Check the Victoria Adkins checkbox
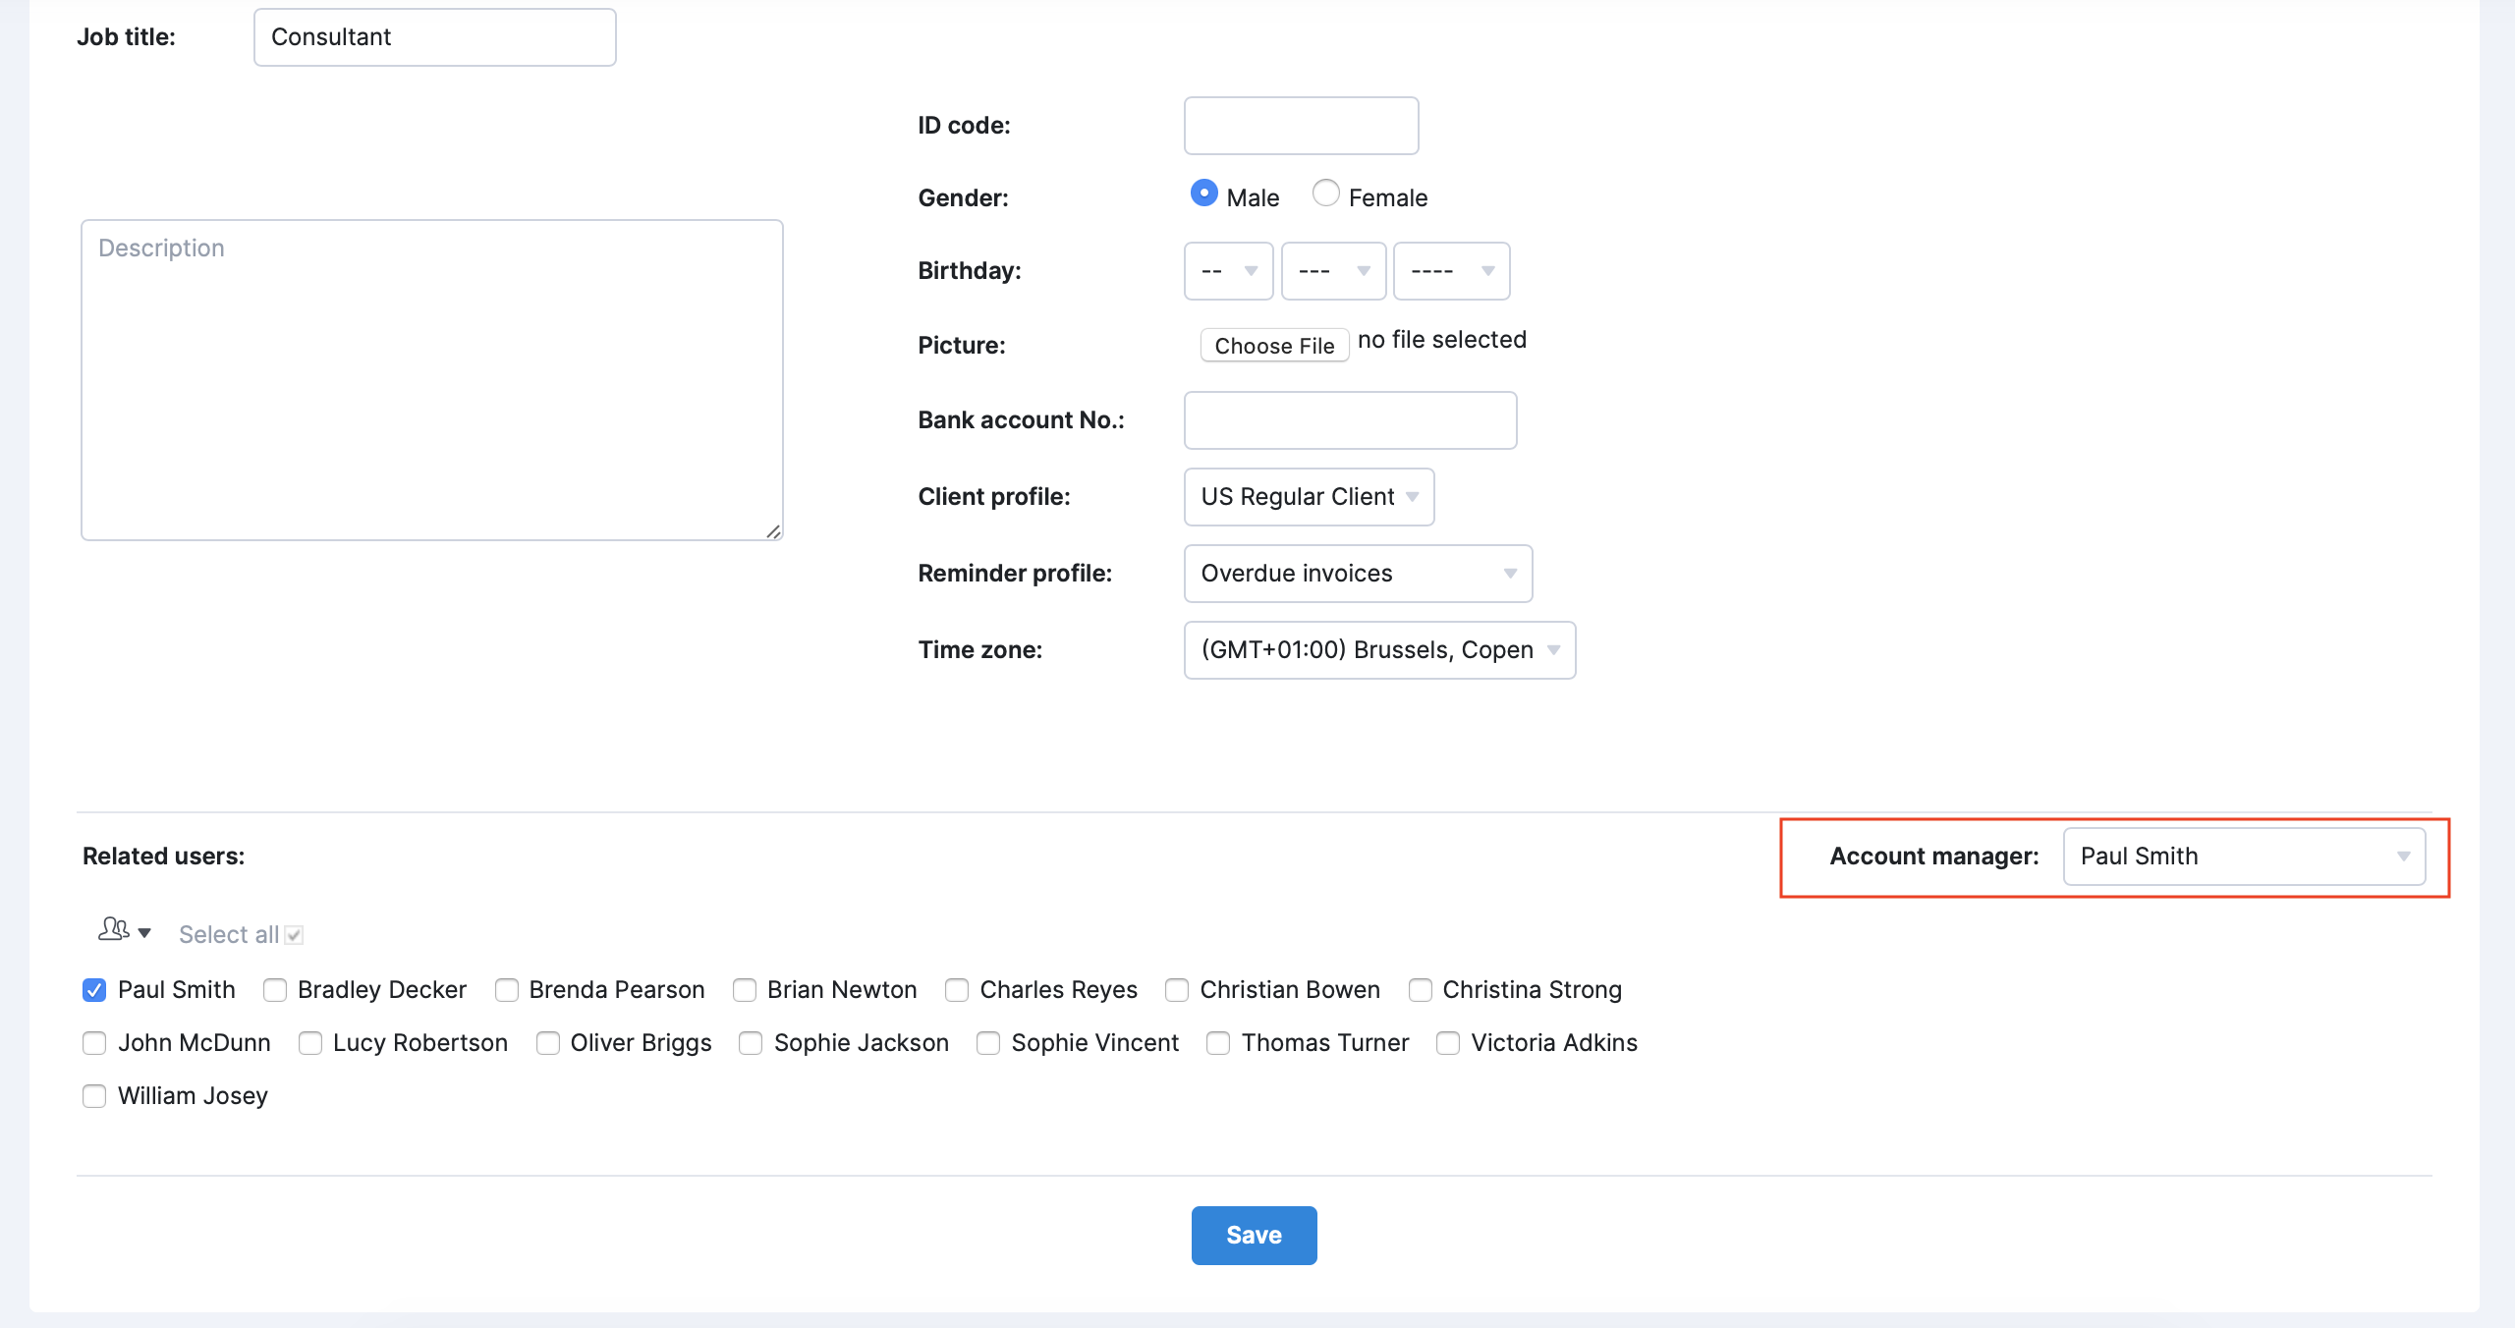 1448,1043
